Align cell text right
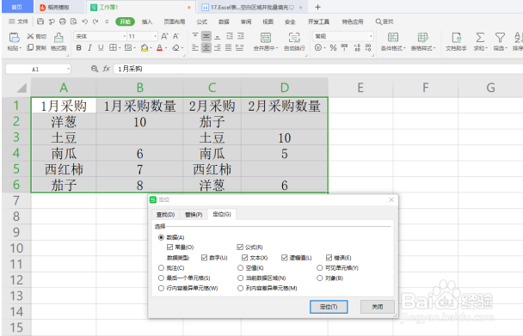Image resolution: width=523 pixels, height=336 pixels. 218,47
